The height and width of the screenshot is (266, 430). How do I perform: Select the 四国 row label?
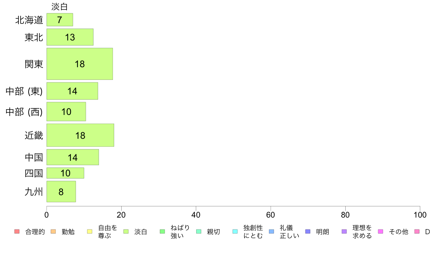coord(34,173)
